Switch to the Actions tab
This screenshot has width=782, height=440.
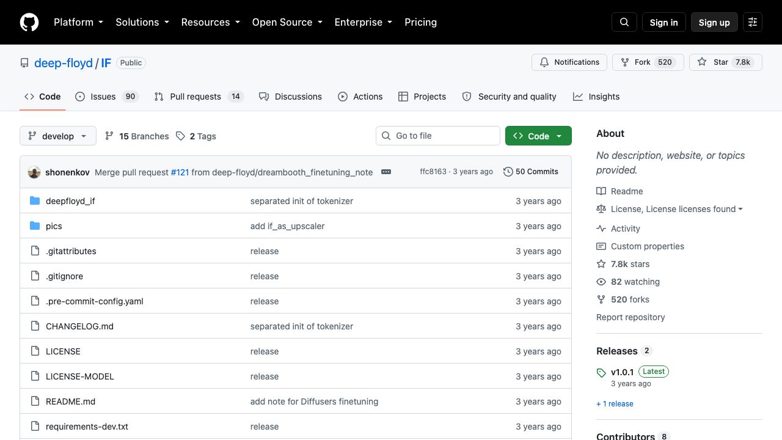(360, 97)
